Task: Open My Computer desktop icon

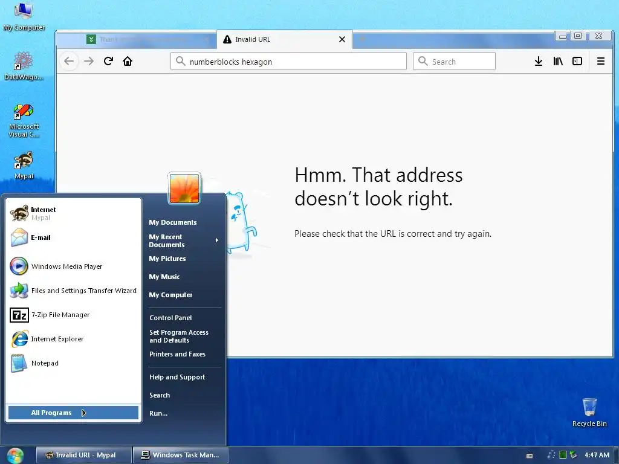Action: (x=24, y=16)
